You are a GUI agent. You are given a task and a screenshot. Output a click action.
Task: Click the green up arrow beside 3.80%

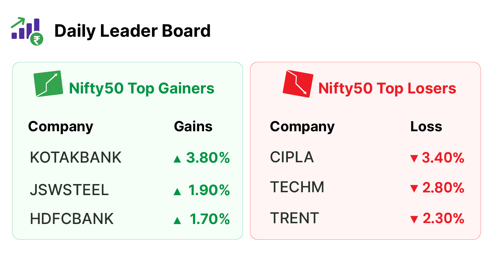(x=177, y=159)
